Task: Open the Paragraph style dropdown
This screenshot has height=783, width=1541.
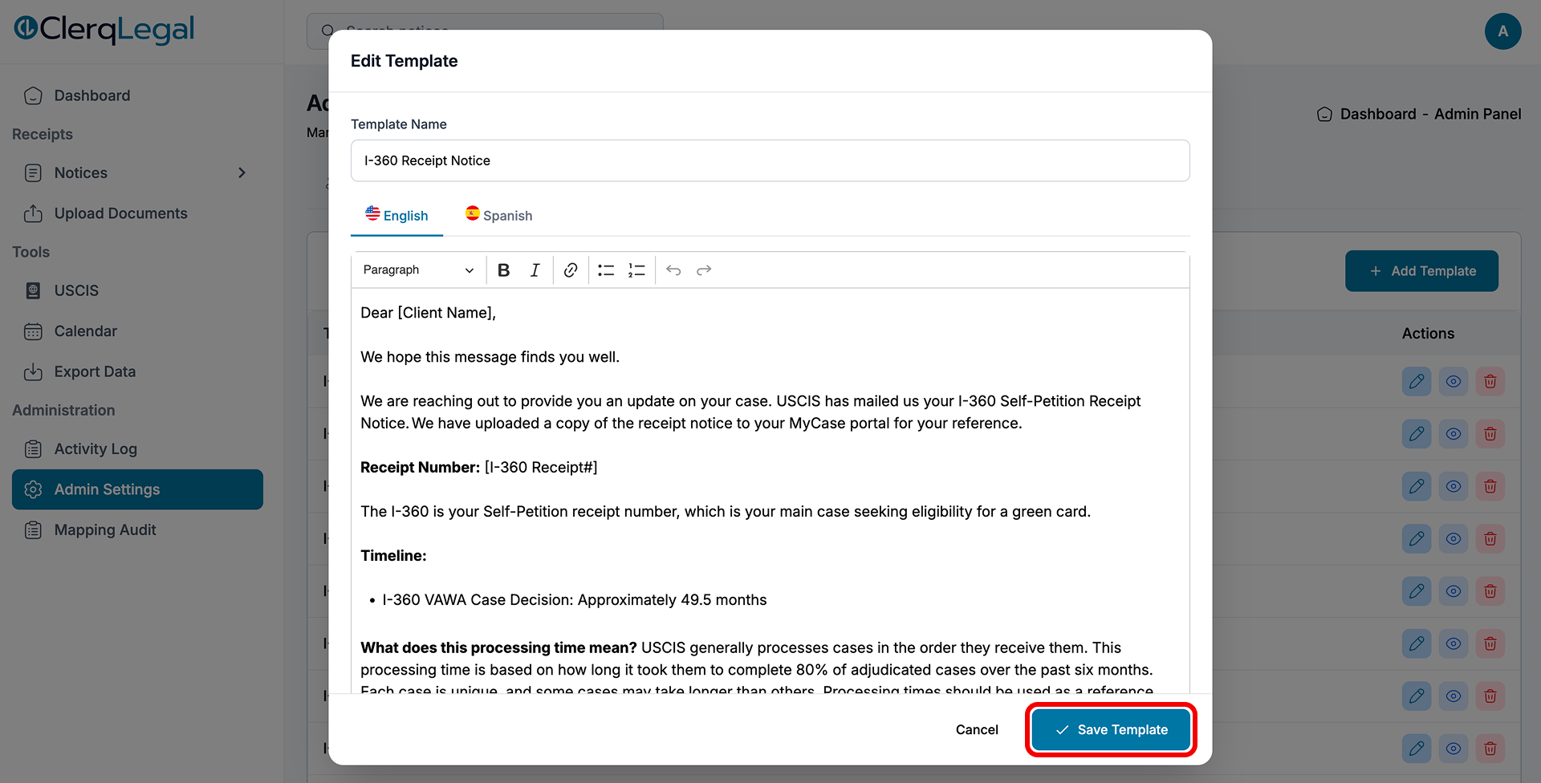Action: click(418, 270)
